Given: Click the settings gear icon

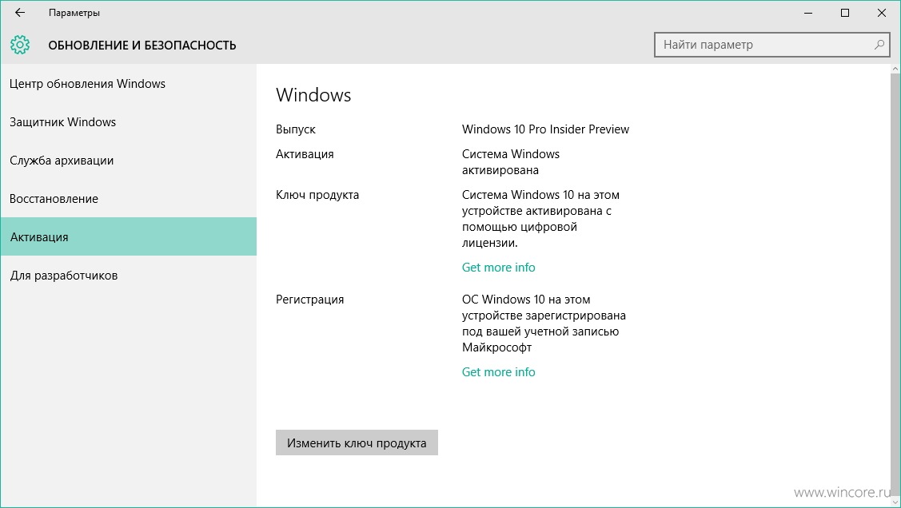Looking at the screenshot, I should coord(20,45).
